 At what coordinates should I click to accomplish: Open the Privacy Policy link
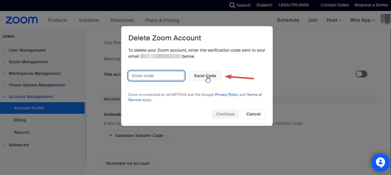tap(227, 95)
